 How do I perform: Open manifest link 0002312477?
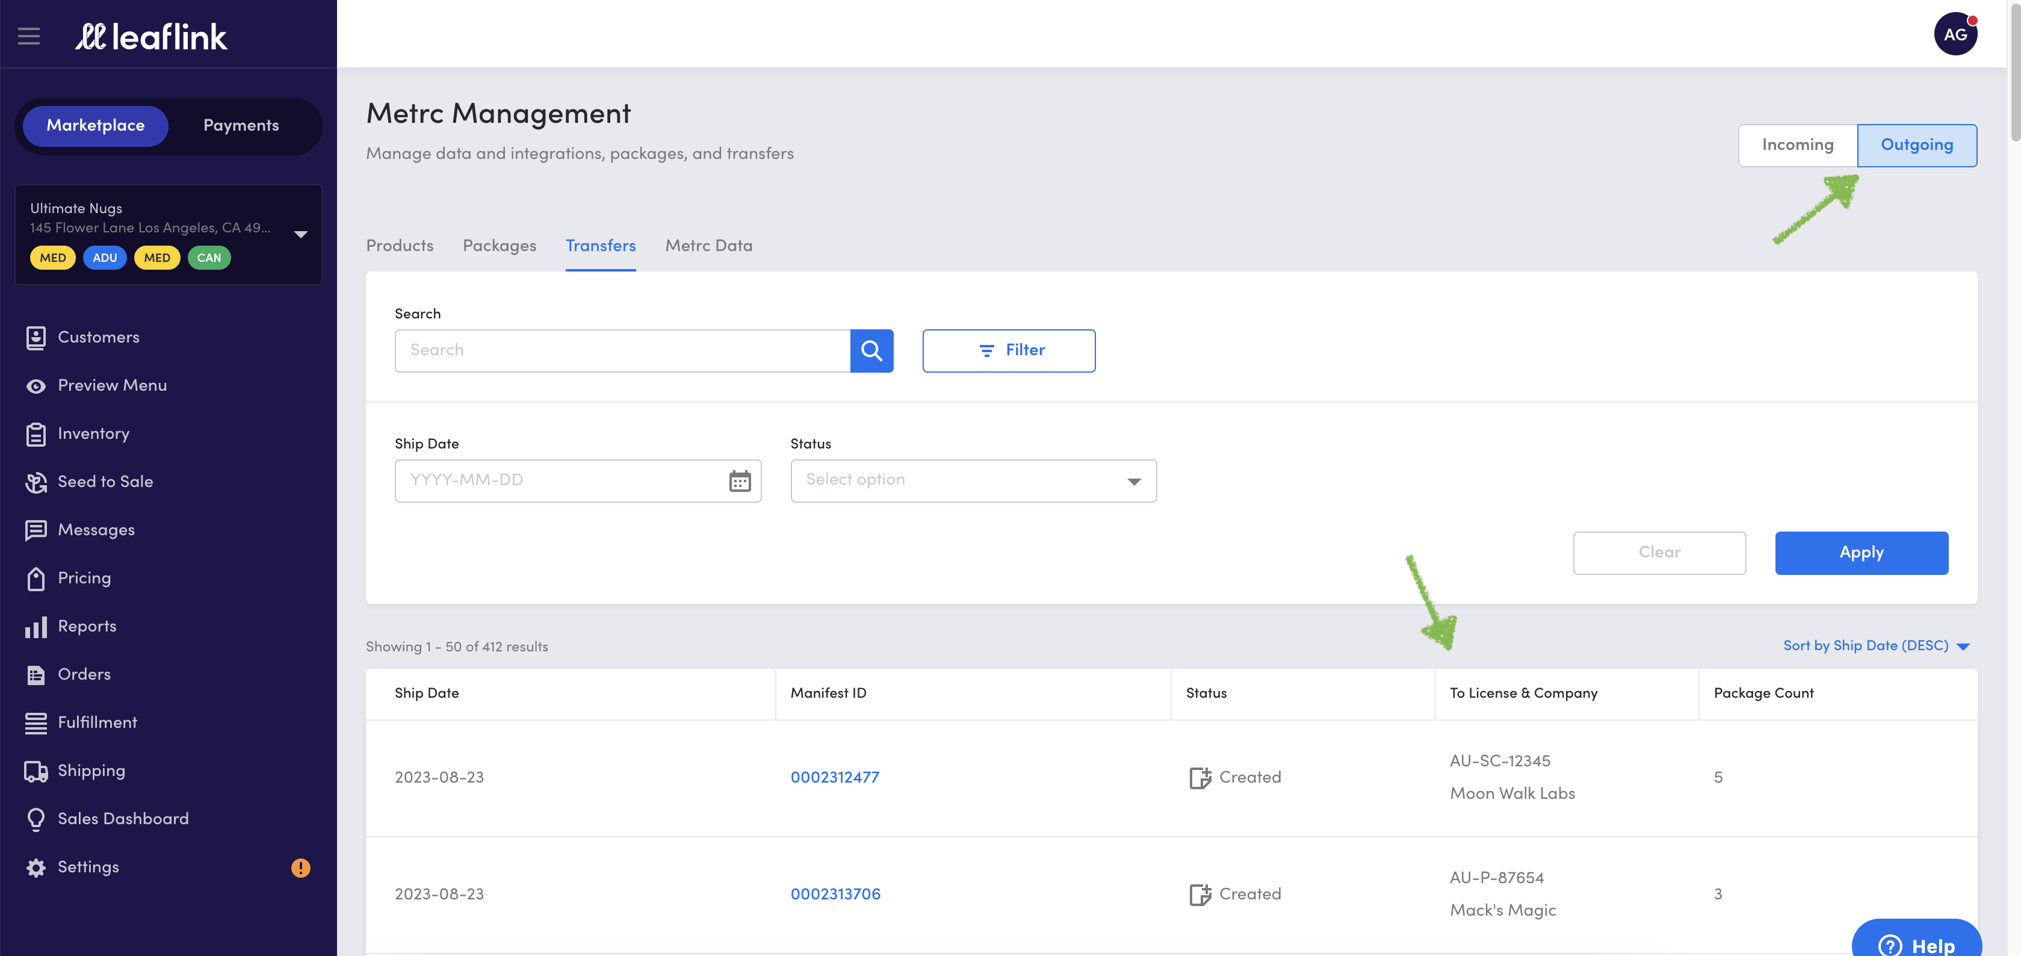pyautogui.click(x=835, y=777)
